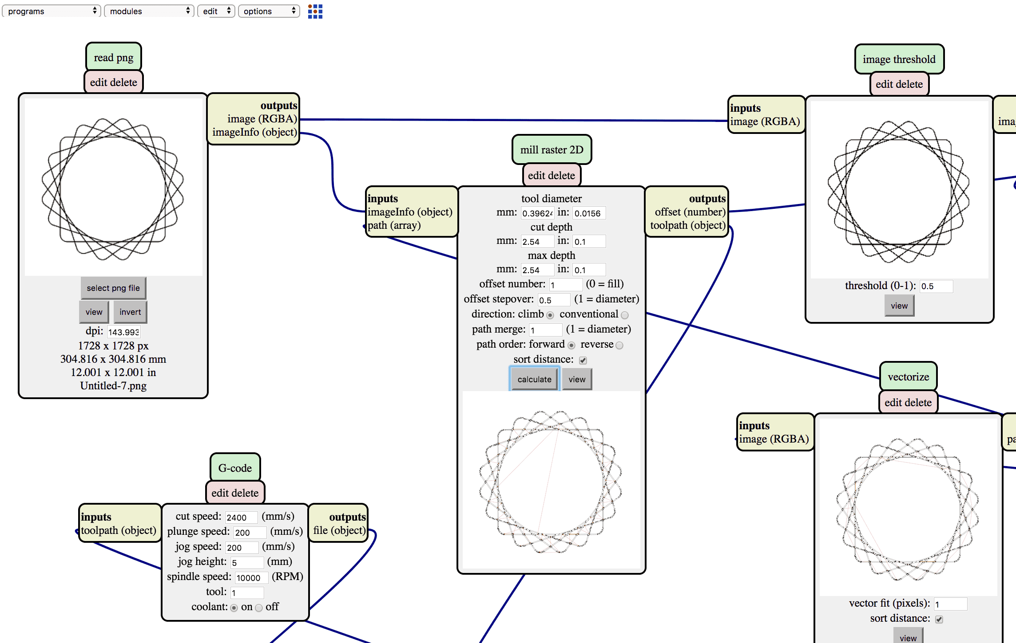The image size is (1016, 643).
Task: Click the read png image preview
Action: (113, 188)
